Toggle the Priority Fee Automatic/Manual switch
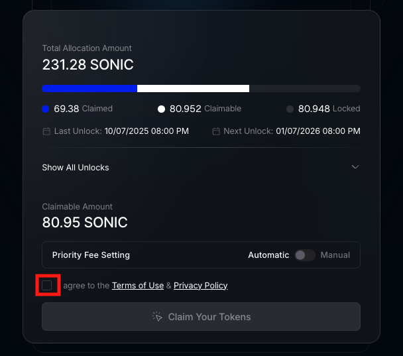 pyautogui.click(x=305, y=255)
